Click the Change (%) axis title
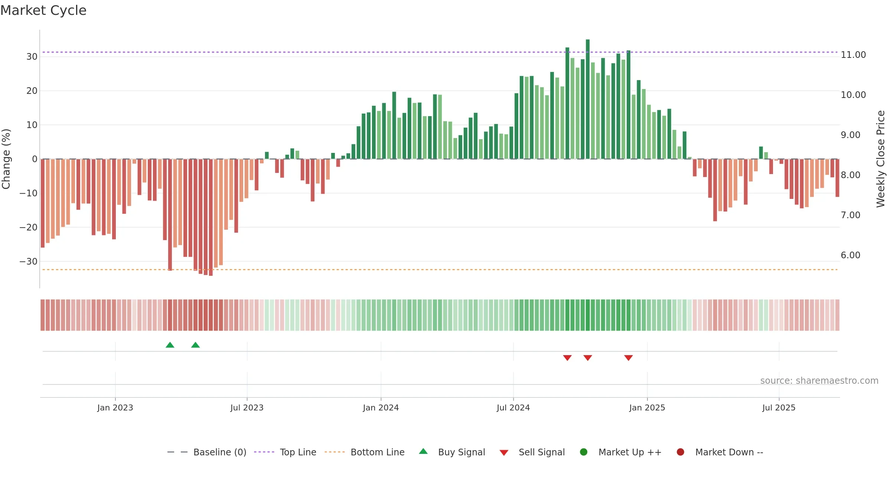This screenshot has width=891, height=501. [6, 159]
